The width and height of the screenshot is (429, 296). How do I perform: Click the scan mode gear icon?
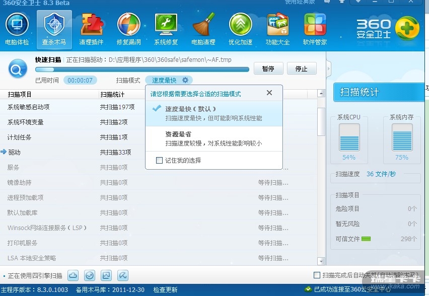click(x=185, y=80)
